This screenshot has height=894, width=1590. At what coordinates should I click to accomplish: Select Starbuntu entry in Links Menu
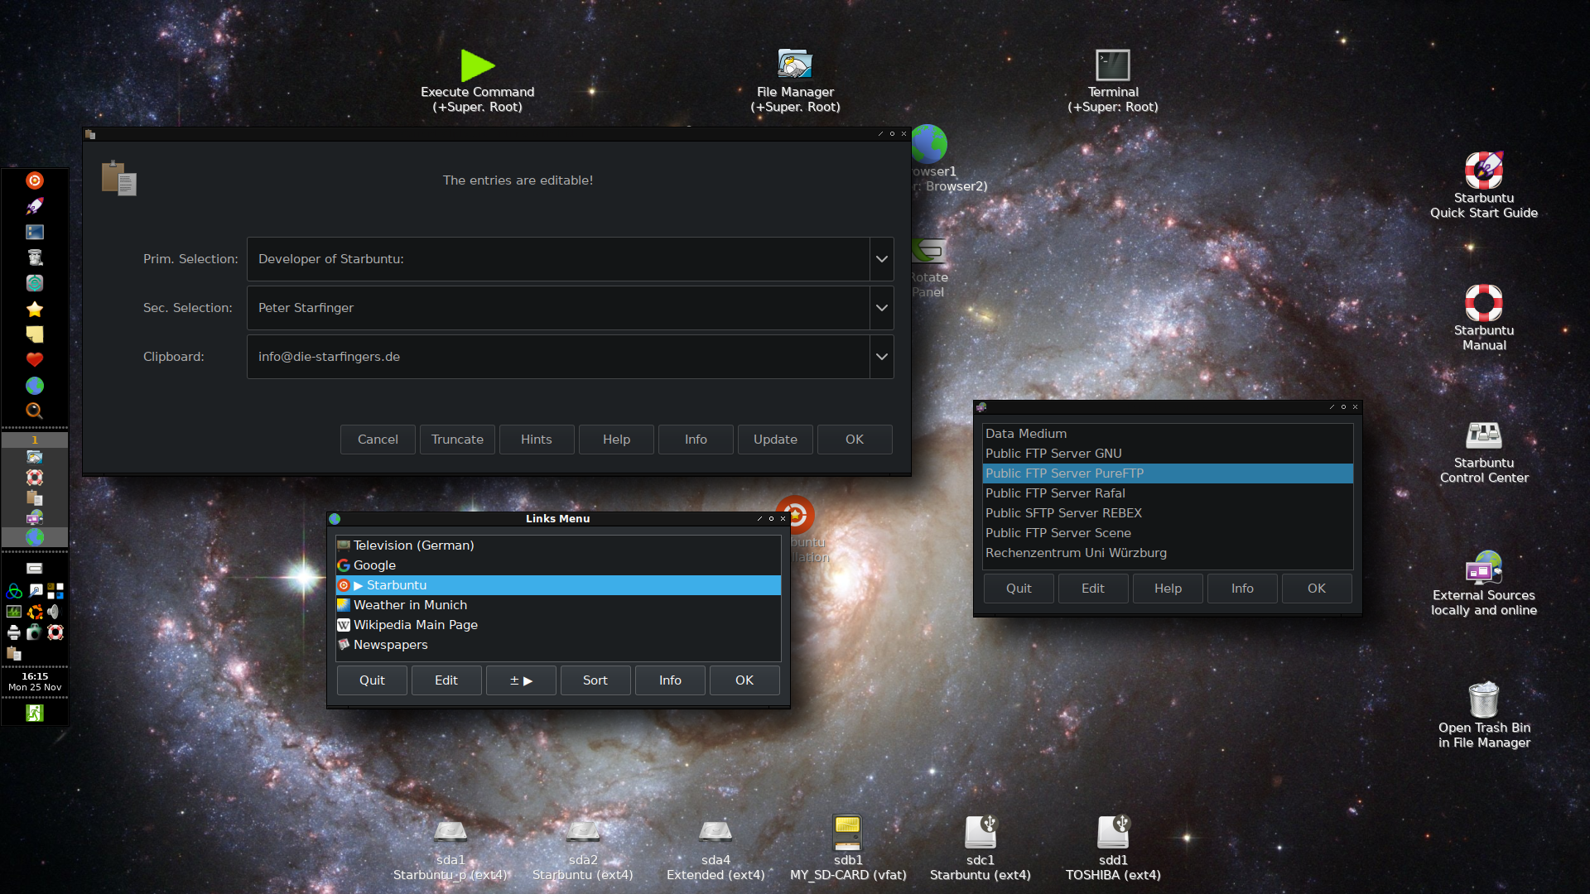558,585
